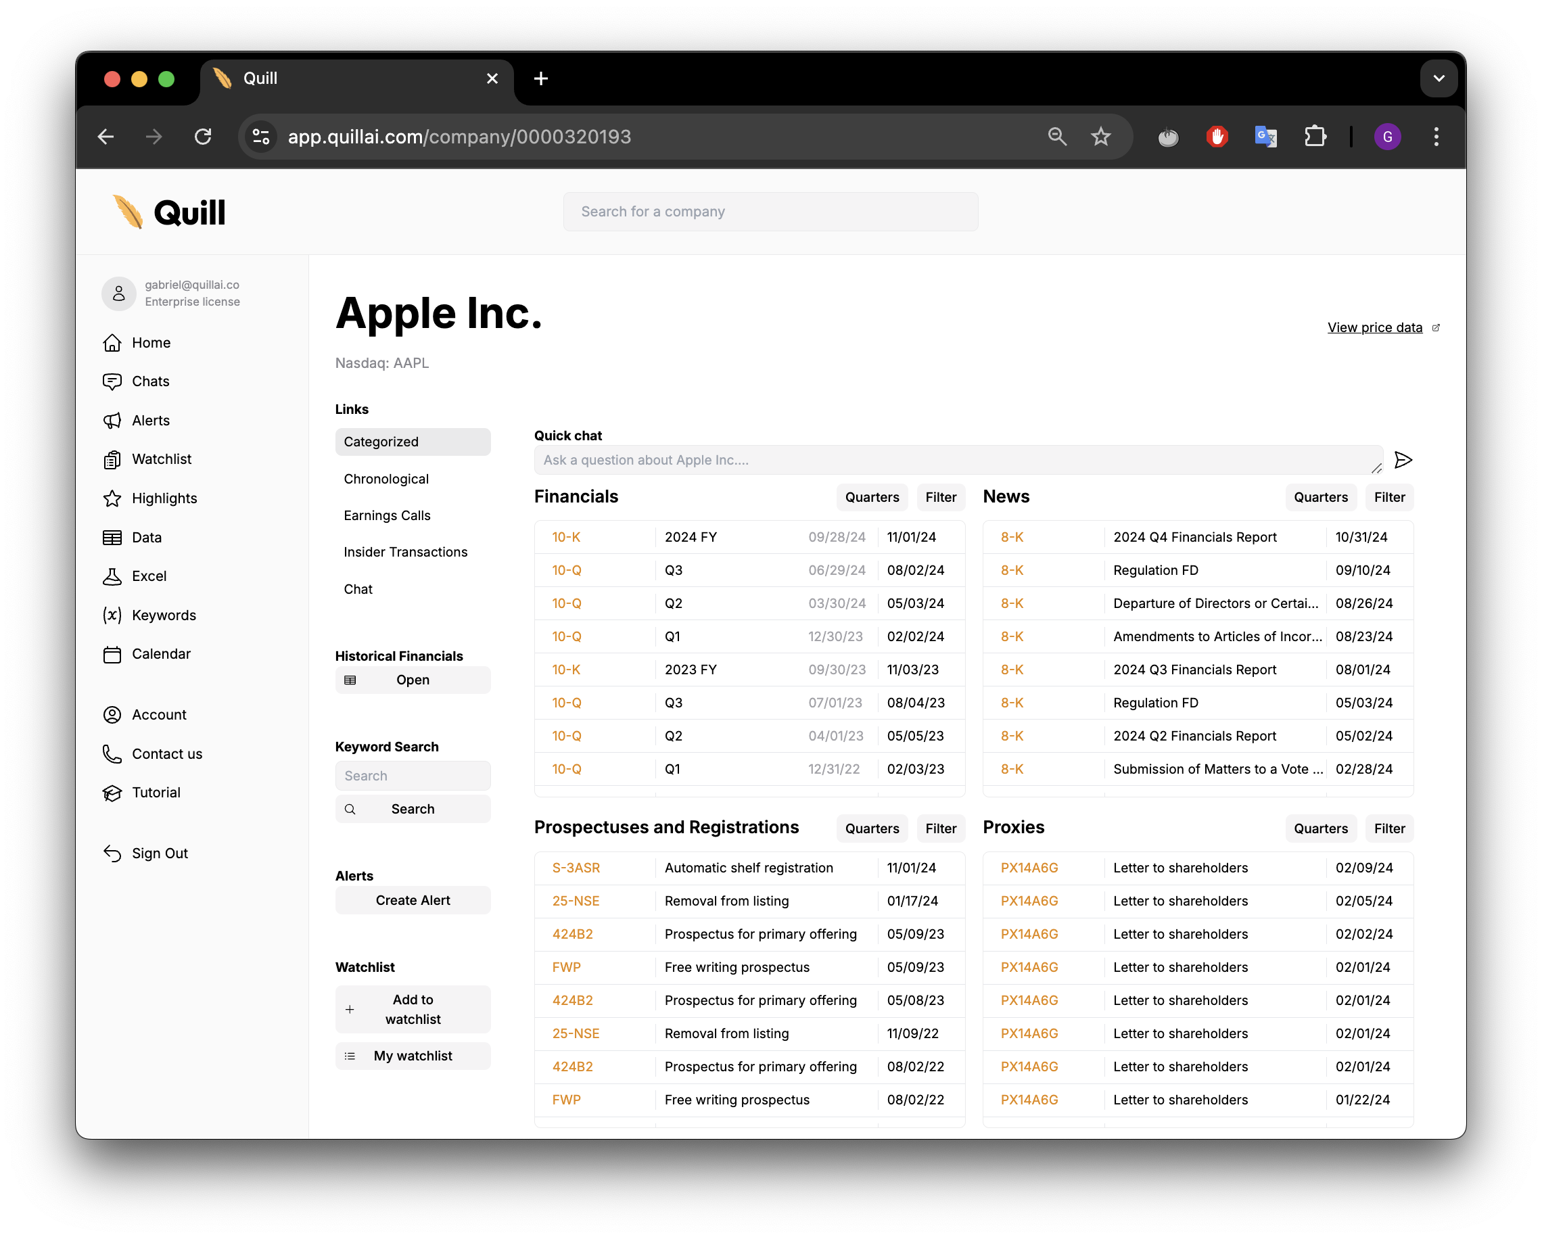Click the Chrome profile avatar G

[1388, 137]
